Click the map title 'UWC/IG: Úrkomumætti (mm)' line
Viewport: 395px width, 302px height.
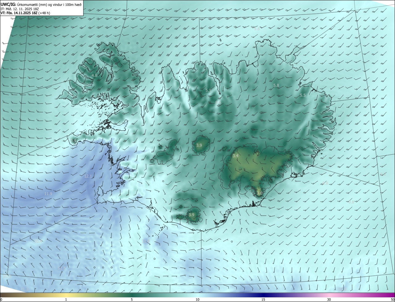(x=41, y=4)
